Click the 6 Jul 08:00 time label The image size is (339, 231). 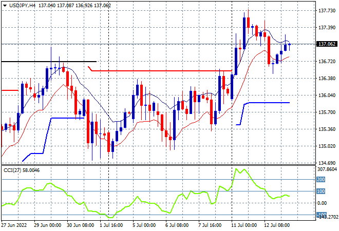[x=177, y=225]
